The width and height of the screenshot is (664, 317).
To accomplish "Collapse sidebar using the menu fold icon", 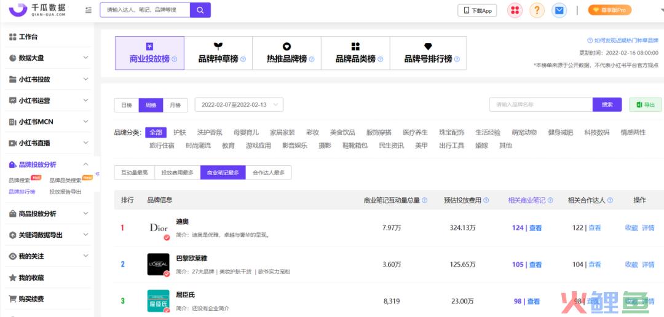I will pos(88,10).
